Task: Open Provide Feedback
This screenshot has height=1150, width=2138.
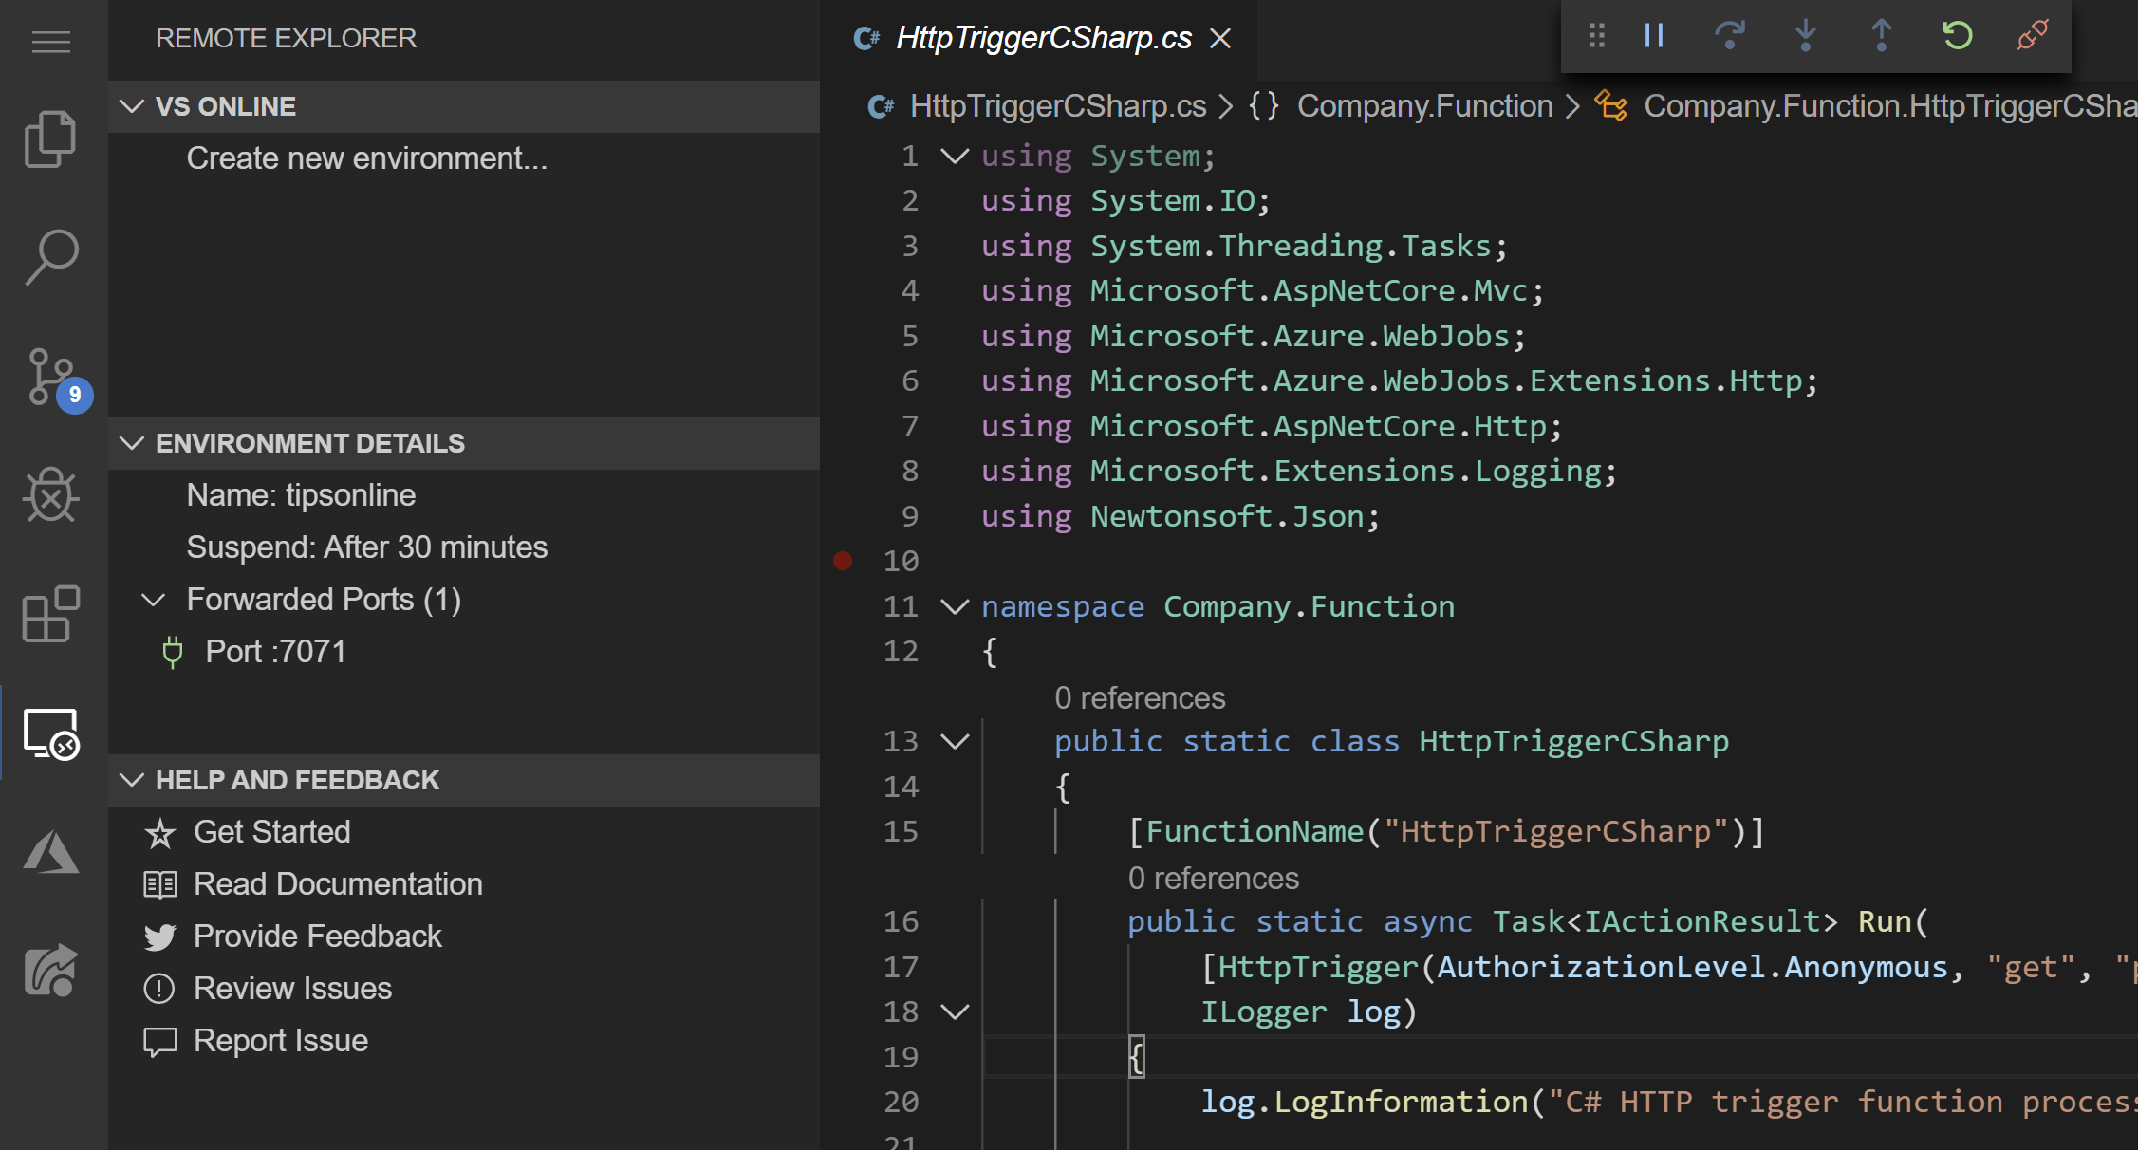Action: pyautogui.click(x=317, y=937)
